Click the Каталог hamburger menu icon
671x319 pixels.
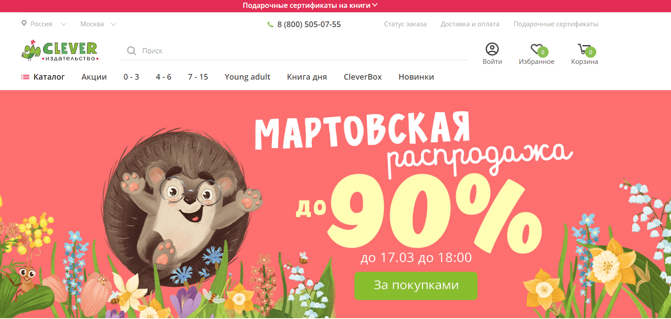pos(25,77)
